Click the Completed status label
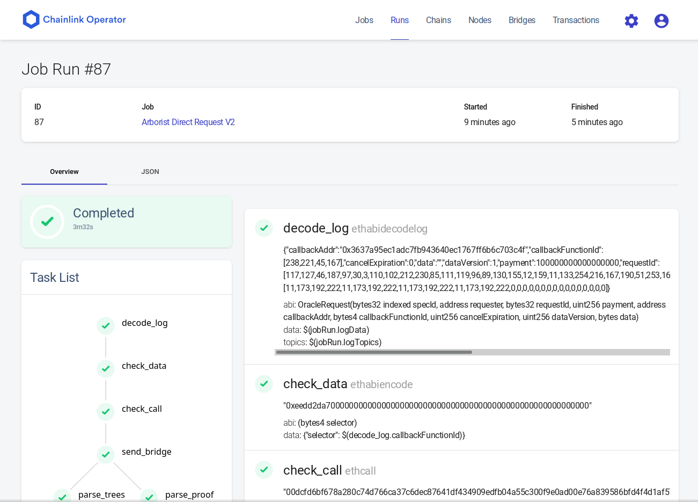The height and width of the screenshot is (502, 698). point(104,213)
